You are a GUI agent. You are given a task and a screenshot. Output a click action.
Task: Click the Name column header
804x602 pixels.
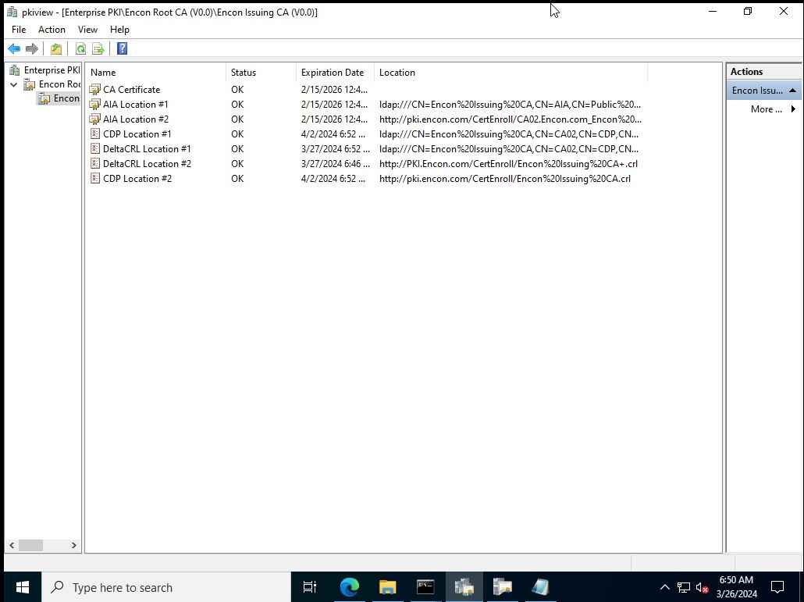tap(102, 72)
